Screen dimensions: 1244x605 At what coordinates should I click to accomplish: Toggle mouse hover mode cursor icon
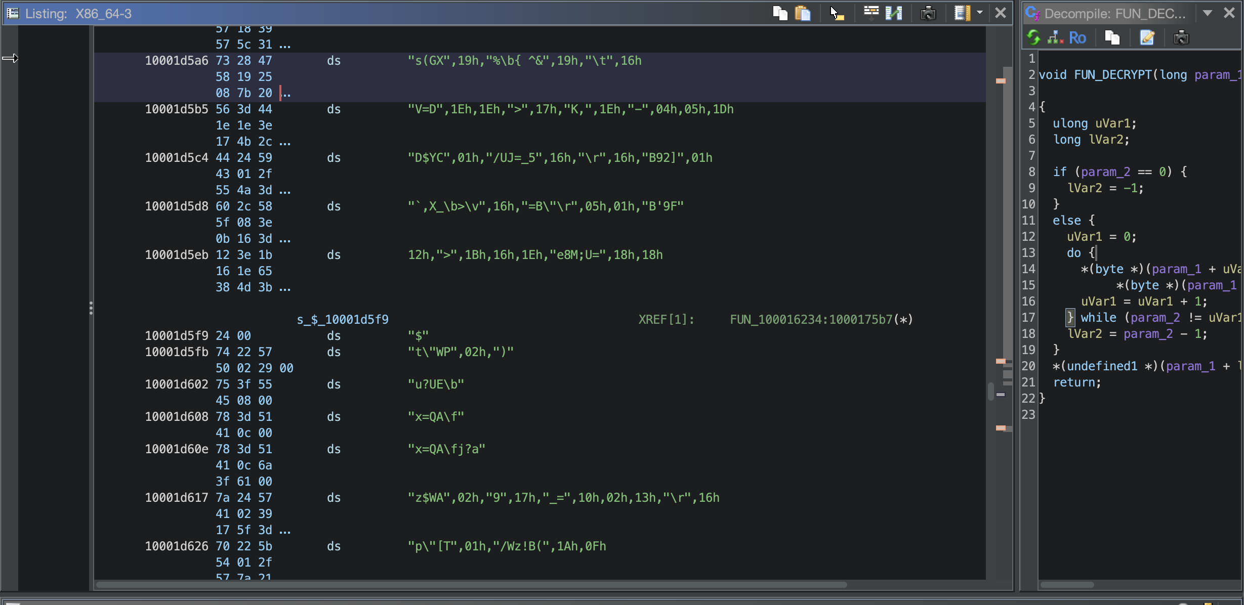coord(837,13)
